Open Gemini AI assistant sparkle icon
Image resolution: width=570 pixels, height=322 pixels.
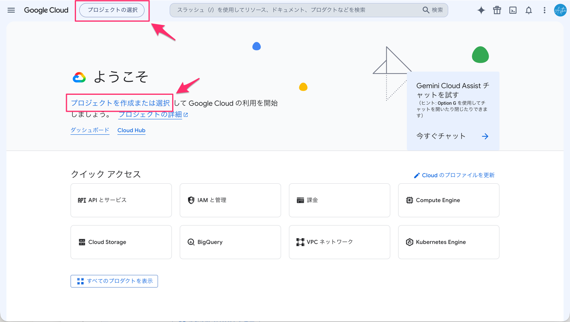click(481, 10)
